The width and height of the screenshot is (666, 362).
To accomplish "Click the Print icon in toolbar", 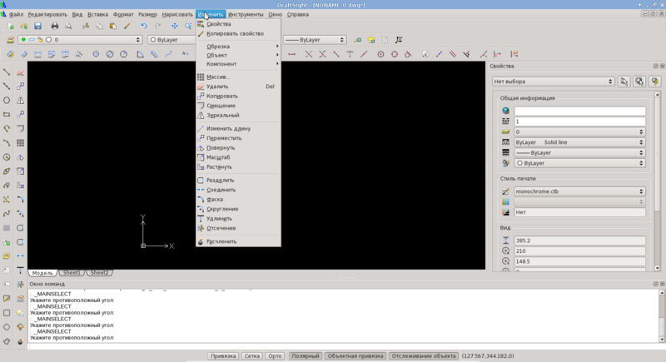I will [55, 27].
